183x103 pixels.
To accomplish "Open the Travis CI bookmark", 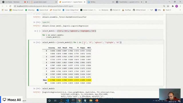I will point(167,10).
